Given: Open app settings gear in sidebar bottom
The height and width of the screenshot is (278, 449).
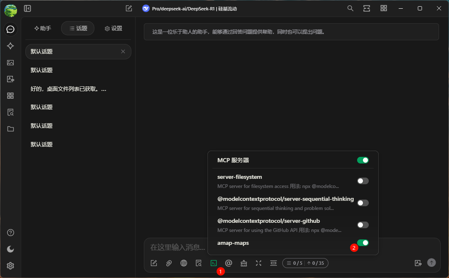Looking at the screenshot, I should pyautogui.click(x=10, y=266).
